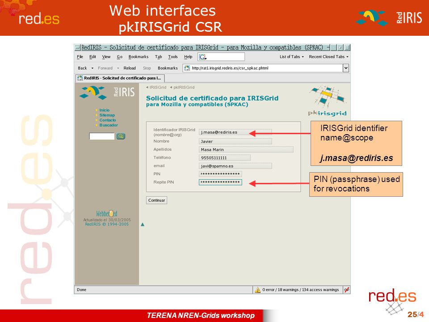Open the Help menu
The image size is (429, 322).
click(x=188, y=57)
